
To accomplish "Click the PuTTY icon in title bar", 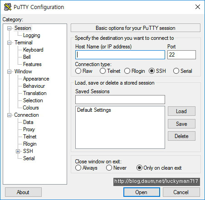I will click(8, 7).
